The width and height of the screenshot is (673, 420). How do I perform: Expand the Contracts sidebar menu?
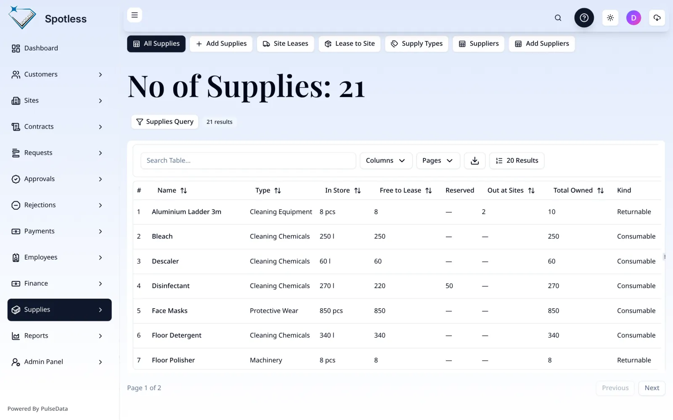(59, 126)
